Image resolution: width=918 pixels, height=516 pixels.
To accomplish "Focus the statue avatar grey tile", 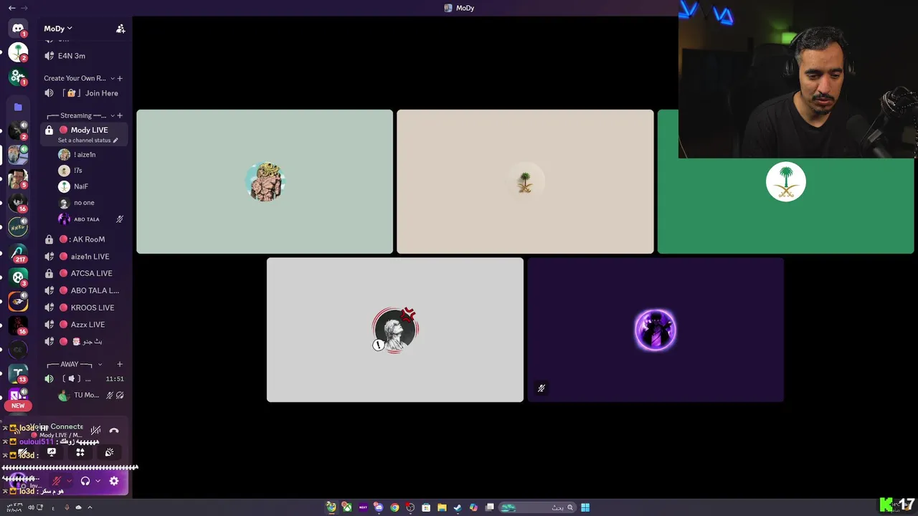I will [395, 330].
